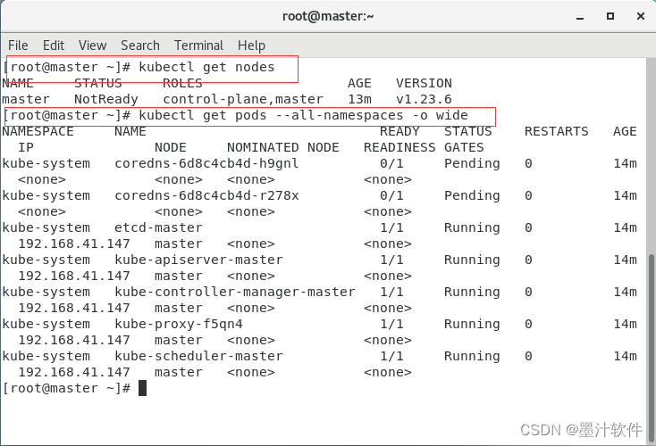Click the VERSION column header

pos(424,83)
